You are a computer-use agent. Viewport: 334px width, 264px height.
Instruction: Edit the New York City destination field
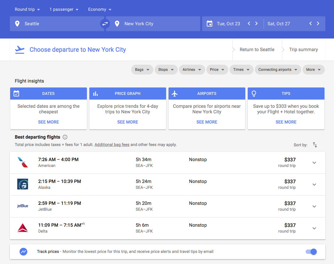153,24
